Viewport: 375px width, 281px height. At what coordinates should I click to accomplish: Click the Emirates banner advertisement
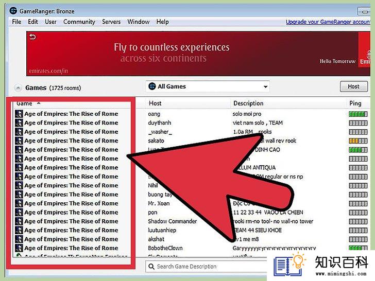(198, 54)
